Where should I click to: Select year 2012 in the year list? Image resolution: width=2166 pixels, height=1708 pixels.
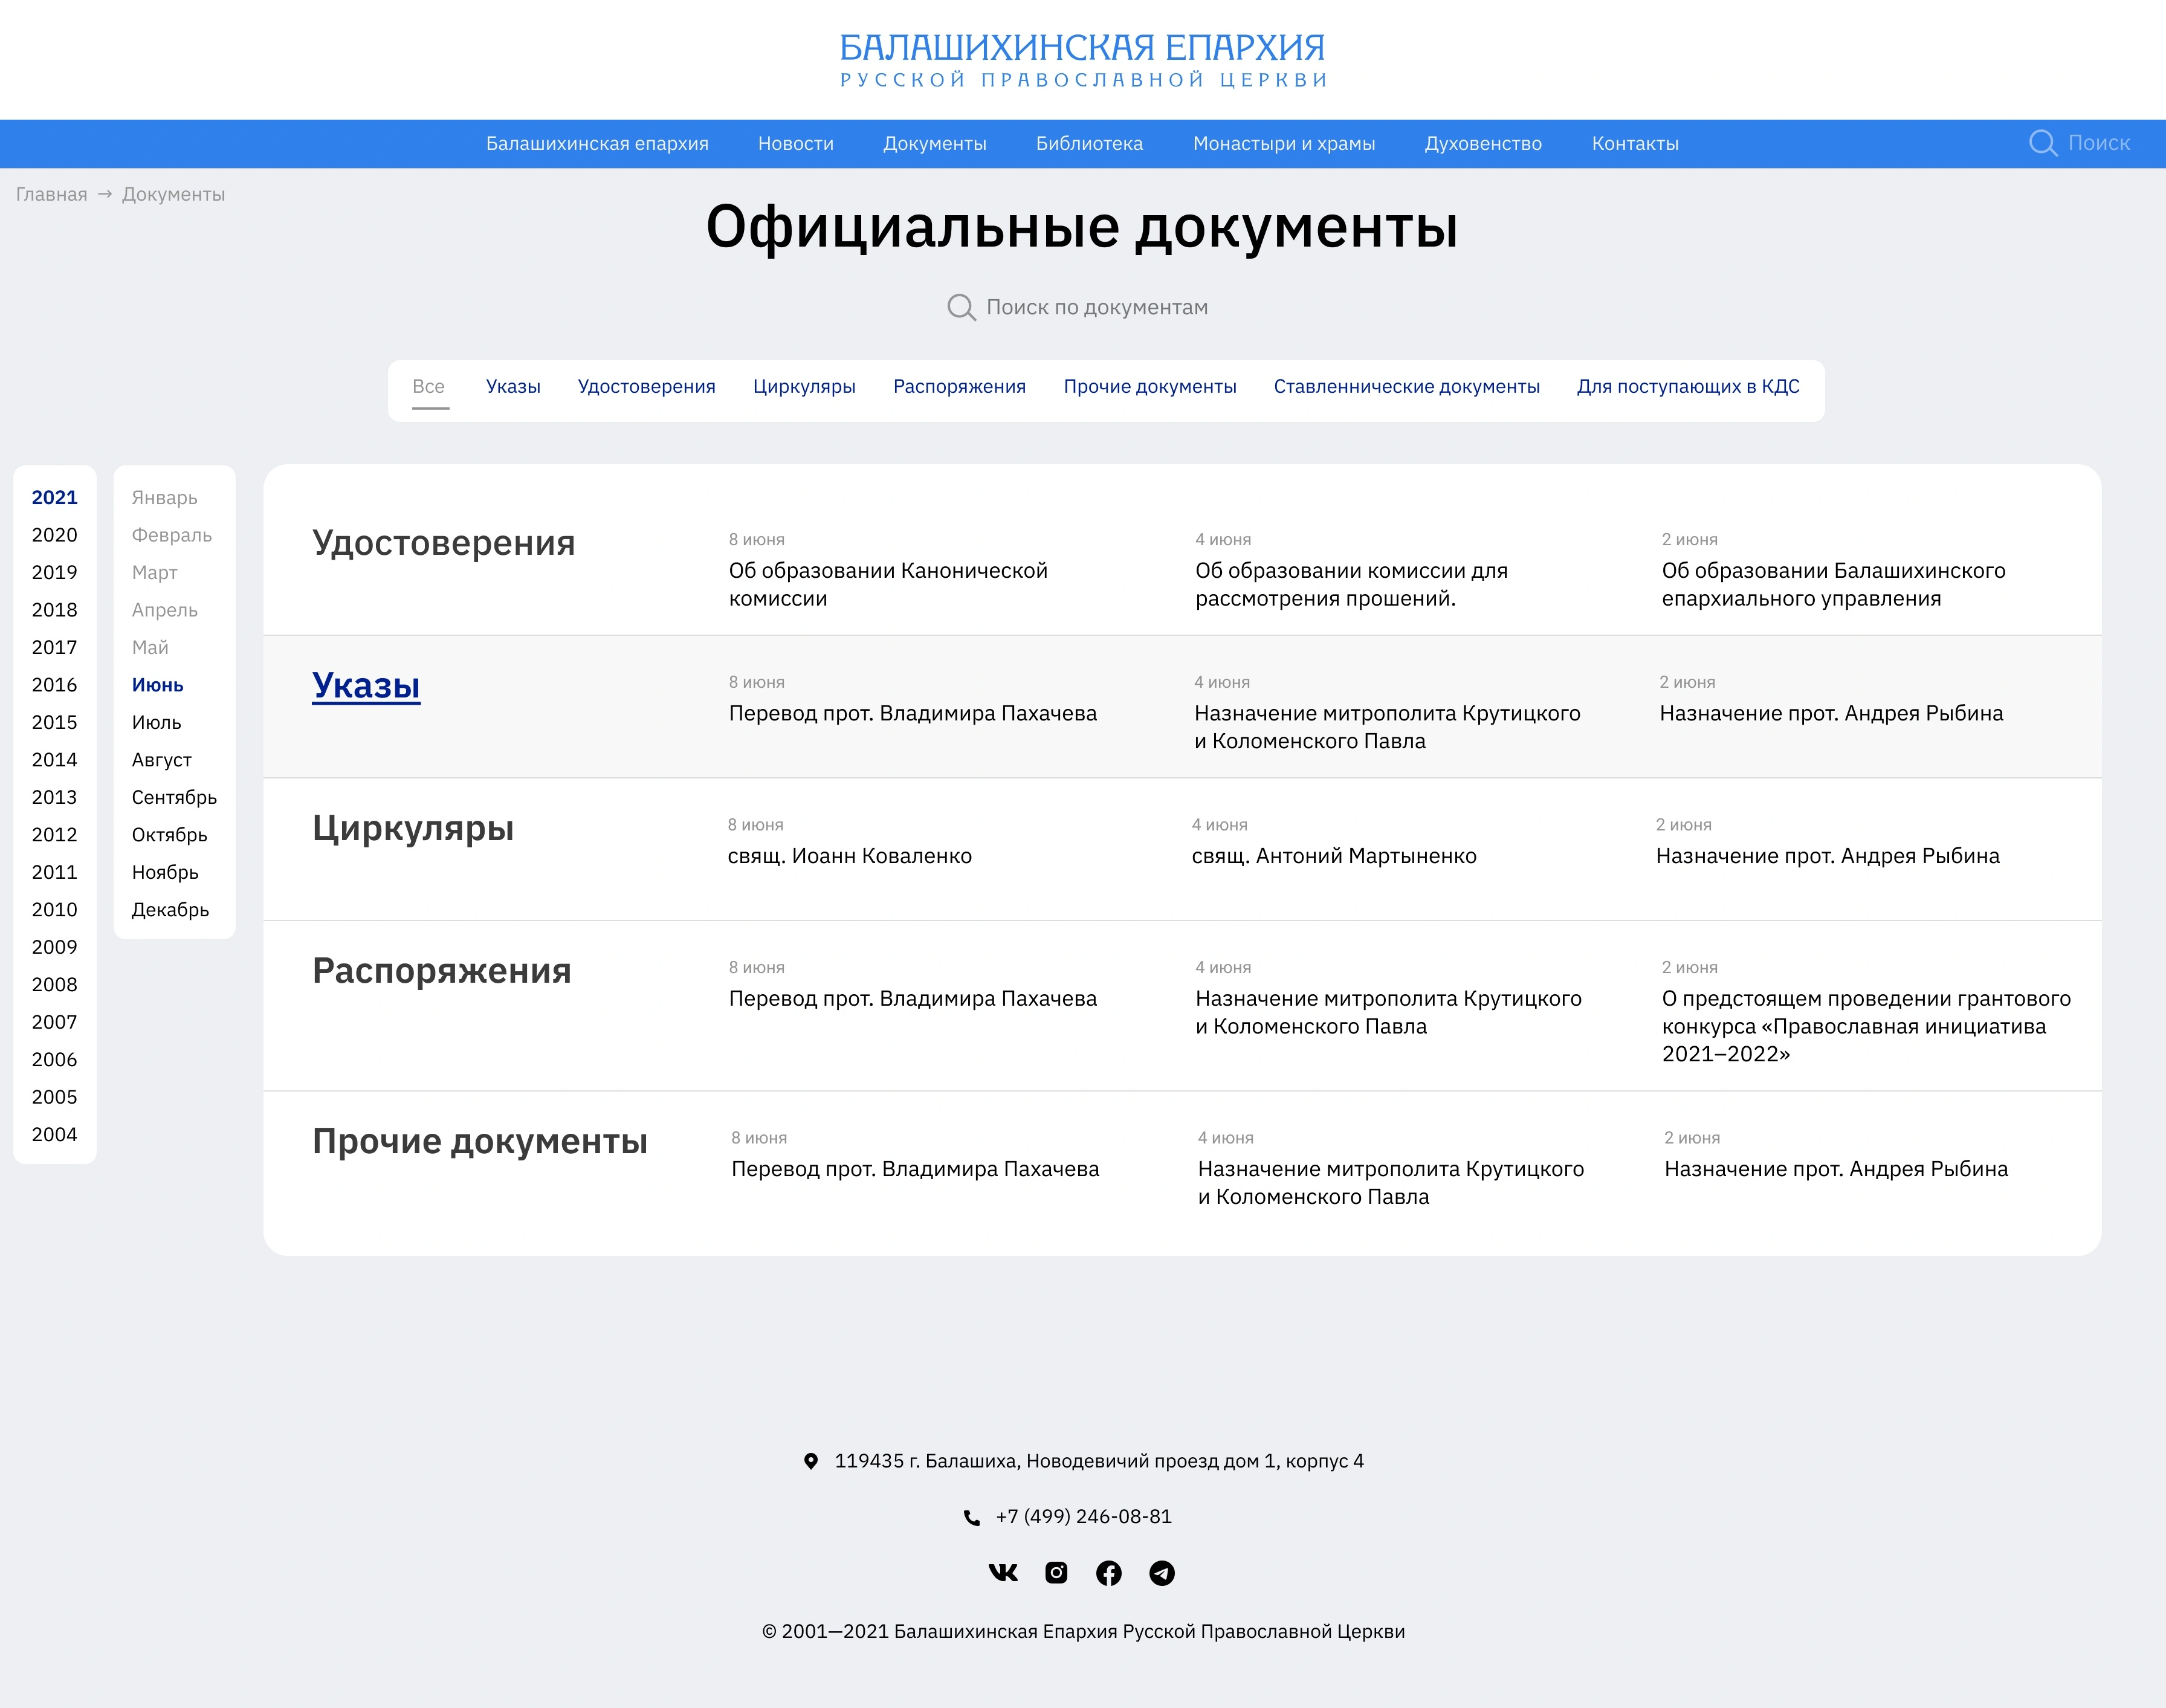point(54,834)
